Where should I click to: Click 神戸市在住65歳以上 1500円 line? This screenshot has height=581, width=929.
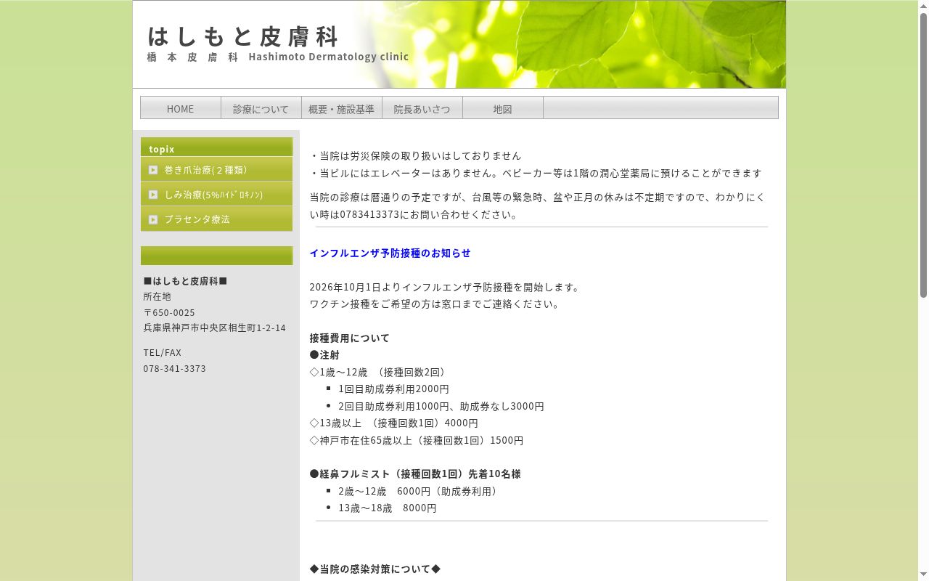[416, 440]
